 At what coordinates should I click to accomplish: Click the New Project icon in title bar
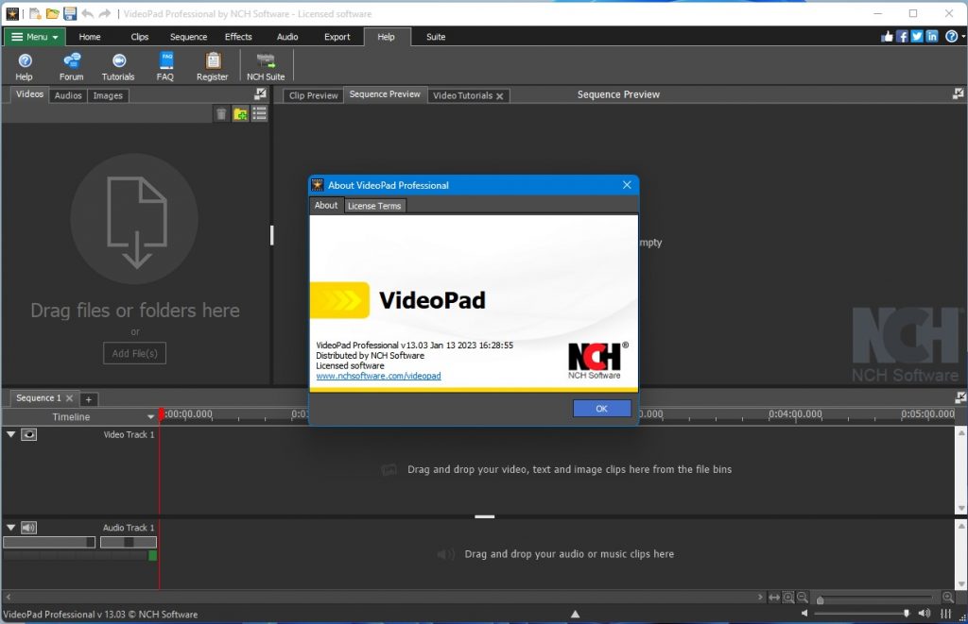tap(35, 13)
